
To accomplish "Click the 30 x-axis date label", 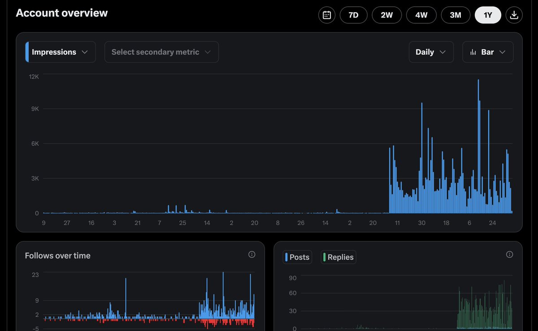I will tap(421, 223).
